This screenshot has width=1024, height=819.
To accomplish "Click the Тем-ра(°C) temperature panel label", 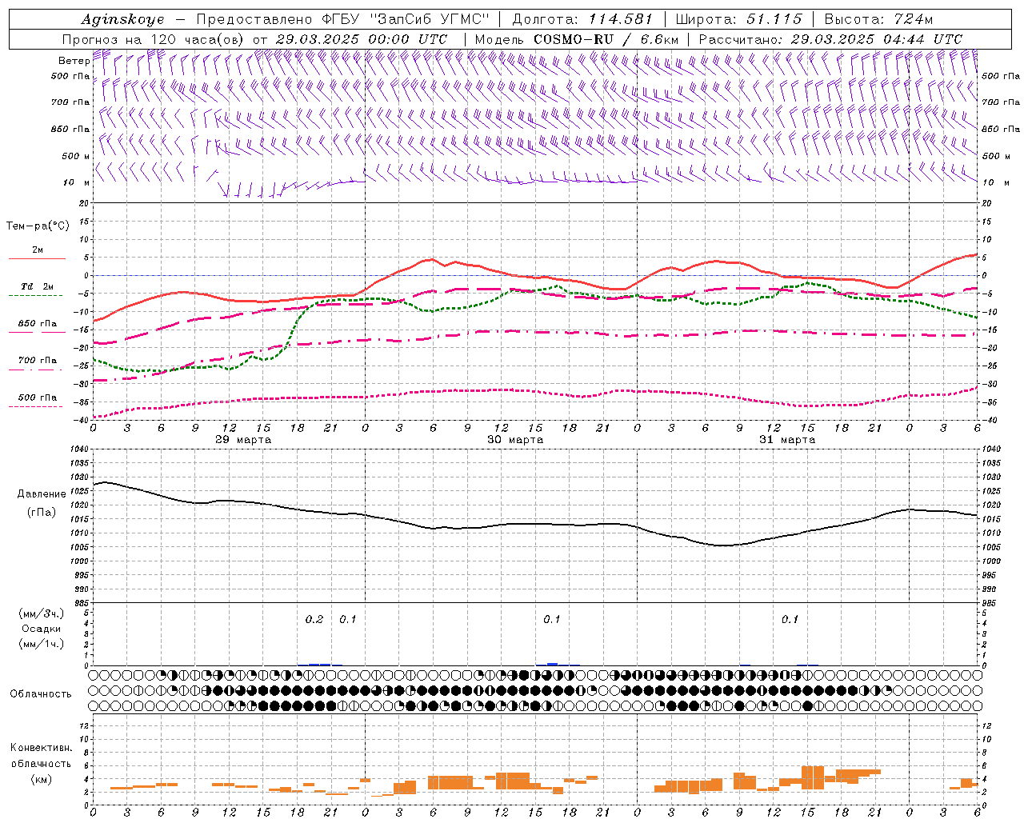I will (x=38, y=226).
